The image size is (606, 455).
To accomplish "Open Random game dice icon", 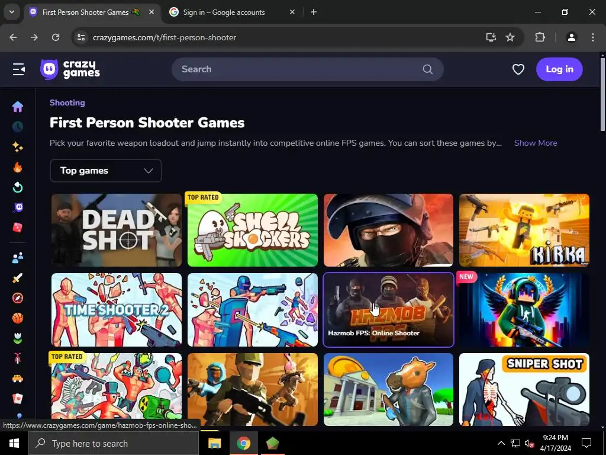I will (x=17, y=227).
